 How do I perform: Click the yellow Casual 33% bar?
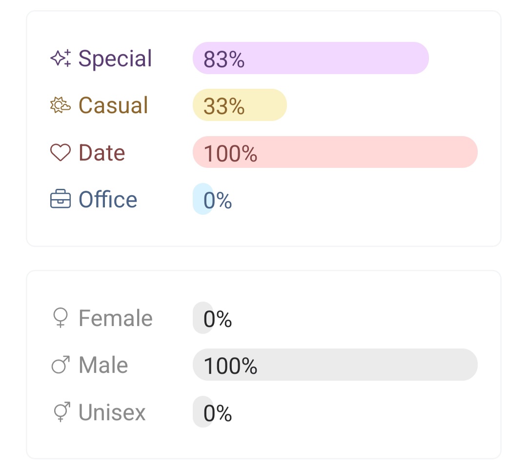[x=240, y=105]
